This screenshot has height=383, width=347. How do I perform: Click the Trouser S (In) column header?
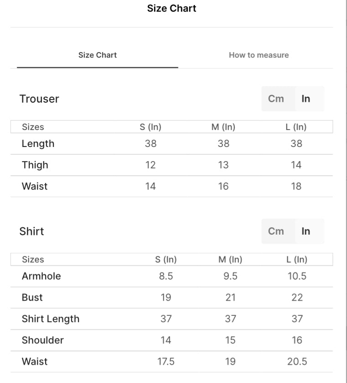pyautogui.click(x=150, y=127)
